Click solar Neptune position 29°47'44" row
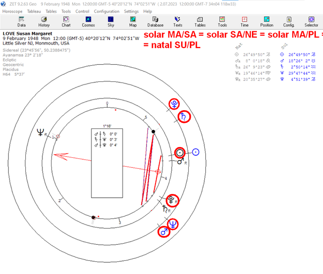Screen dimensions: 323x274 click(298, 73)
